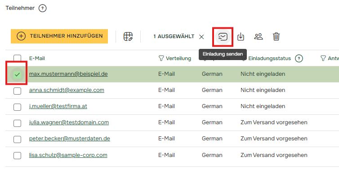Click Nicht eingeladen in max.mustermann row
339x174 pixels.
point(263,74)
